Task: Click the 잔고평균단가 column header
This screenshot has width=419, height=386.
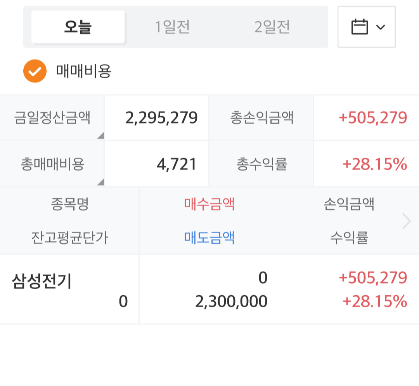Action: point(70,237)
